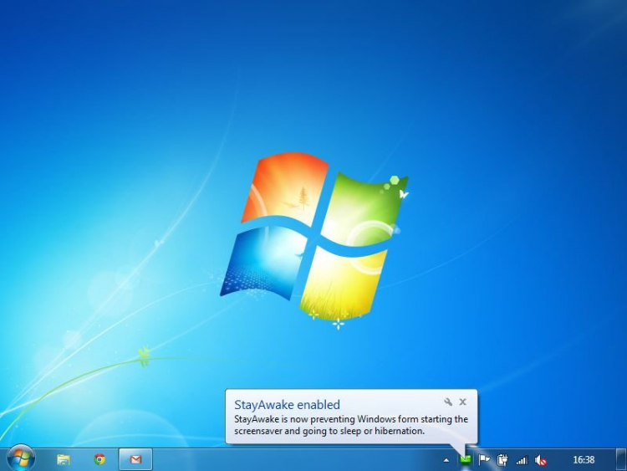627x471 pixels.
Task: Click the balloon text about preventing screensaver
Action: tap(351, 425)
